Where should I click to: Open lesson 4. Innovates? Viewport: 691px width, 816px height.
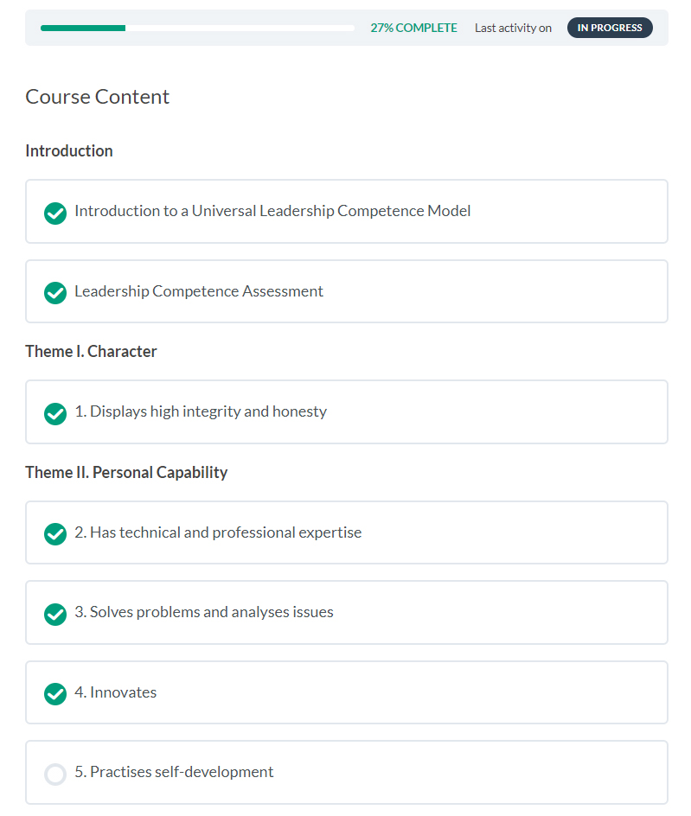click(116, 692)
